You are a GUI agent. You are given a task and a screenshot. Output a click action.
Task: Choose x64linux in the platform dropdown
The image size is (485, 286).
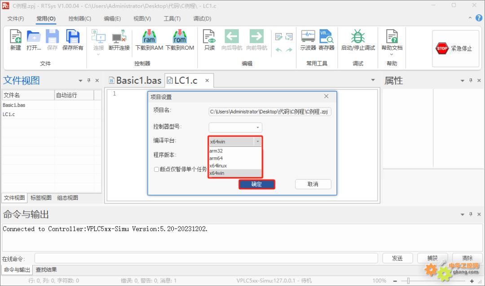point(218,166)
